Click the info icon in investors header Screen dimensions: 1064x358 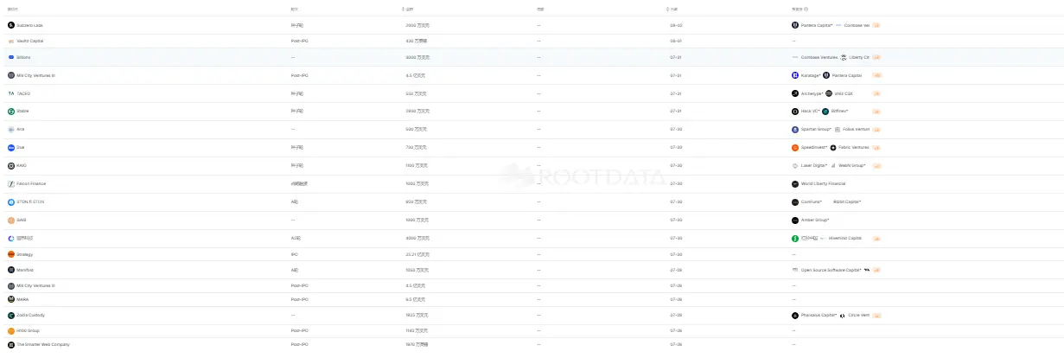(x=806, y=9)
